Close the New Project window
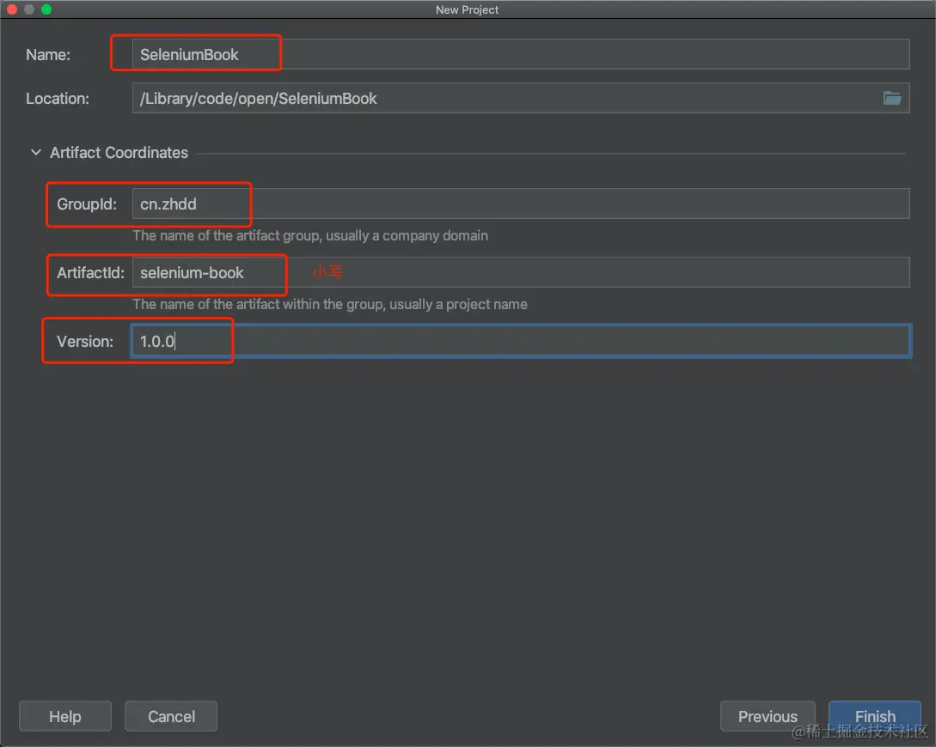This screenshot has width=936, height=747. click(12, 9)
